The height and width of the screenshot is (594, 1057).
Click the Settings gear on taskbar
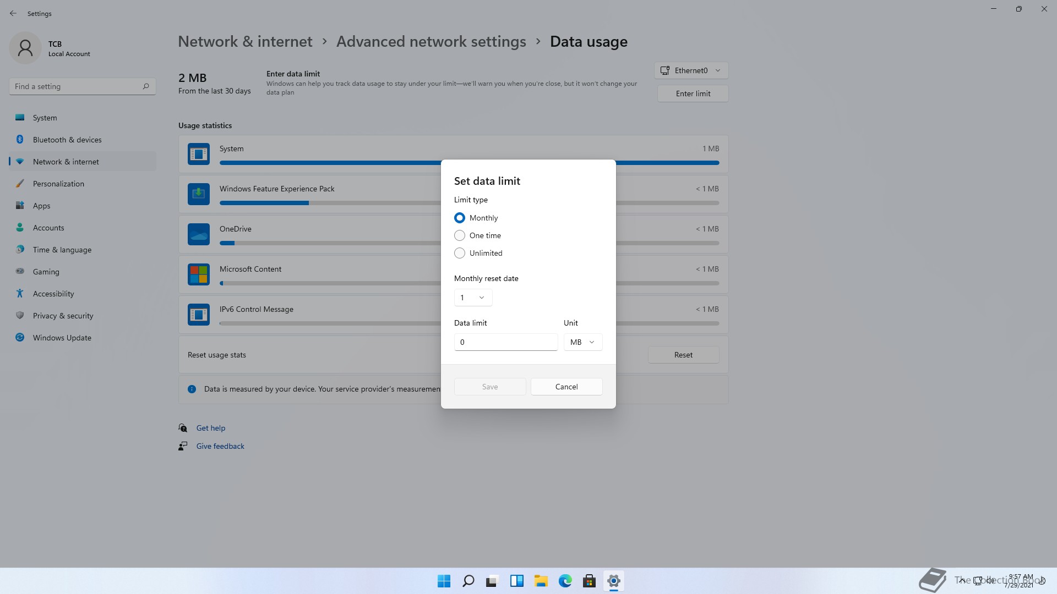tap(614, 581)
